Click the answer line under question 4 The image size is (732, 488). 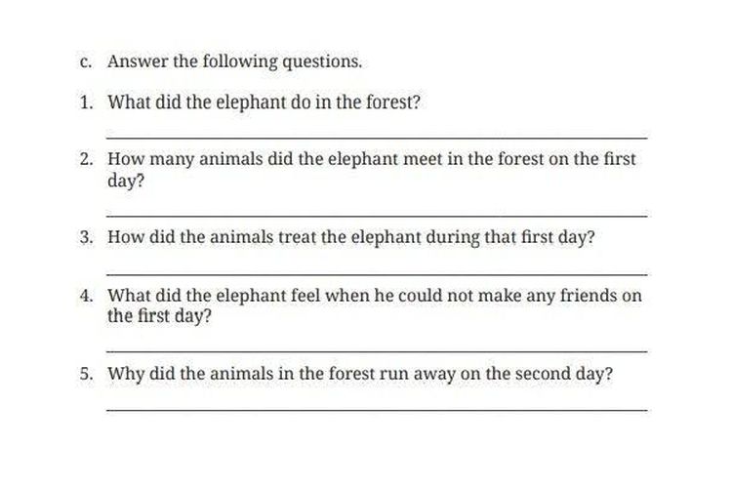coord(377,350)
